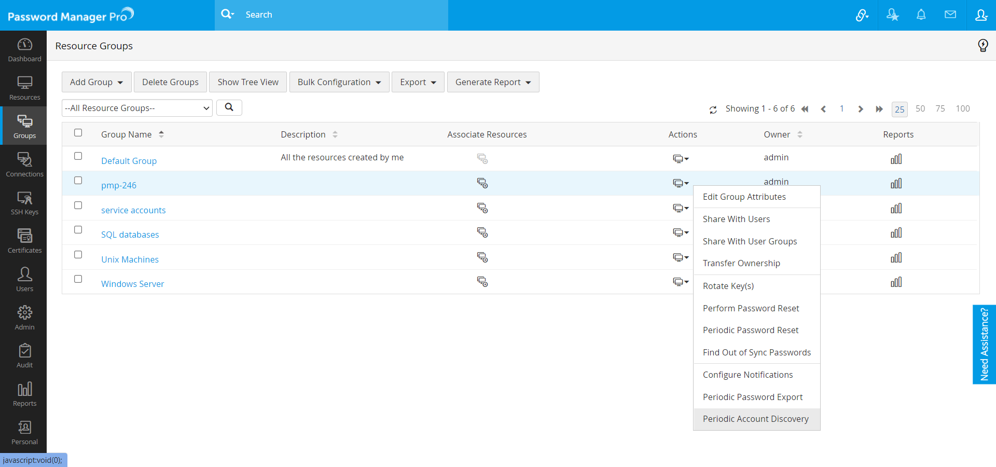Select the Windows Server row checkbox
The image size is (996, 467).
pyautogui.click(x=78, y=279)
